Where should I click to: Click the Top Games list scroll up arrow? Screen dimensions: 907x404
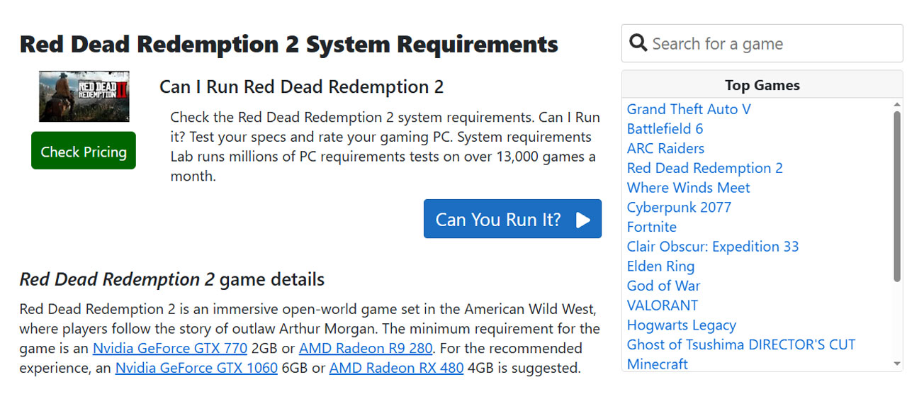897,105
